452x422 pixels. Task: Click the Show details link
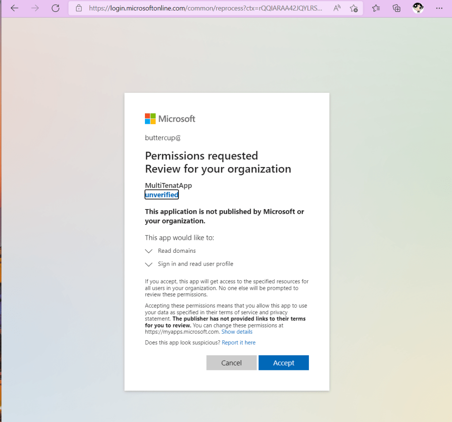tap(237, 332)
